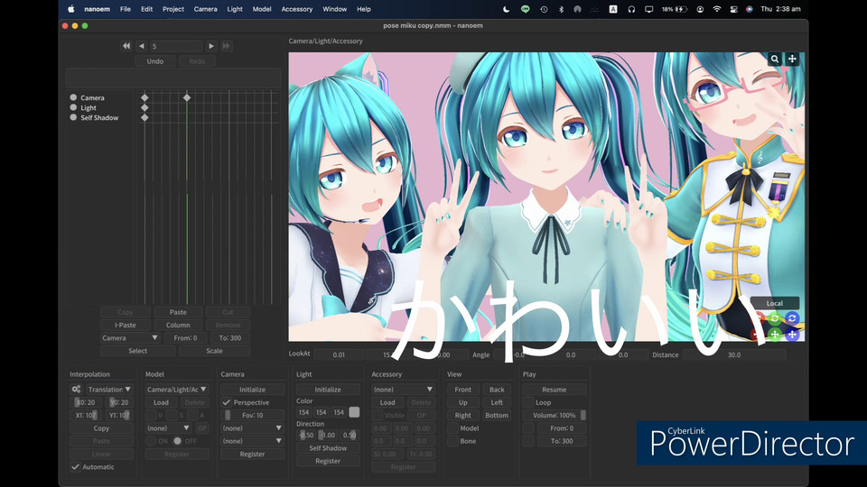This screenshot has height=487, width=867.
Task: Open the Camera track selection dropdown
Action: 130,338
